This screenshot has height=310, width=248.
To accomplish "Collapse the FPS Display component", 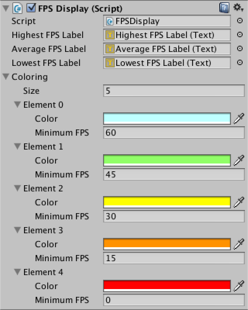I will (x=5, y=8).
